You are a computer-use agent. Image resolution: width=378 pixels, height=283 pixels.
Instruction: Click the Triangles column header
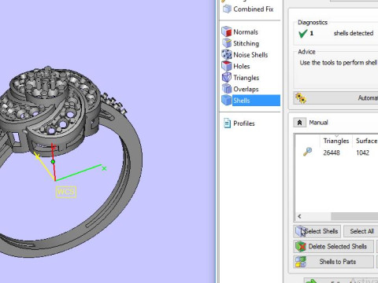pyautogui.click(x=336, y=141)
